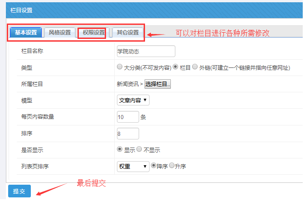Switch to the 基本设置 tab
The width and height of the screenshot is (305, 201).
click(26, 33)
